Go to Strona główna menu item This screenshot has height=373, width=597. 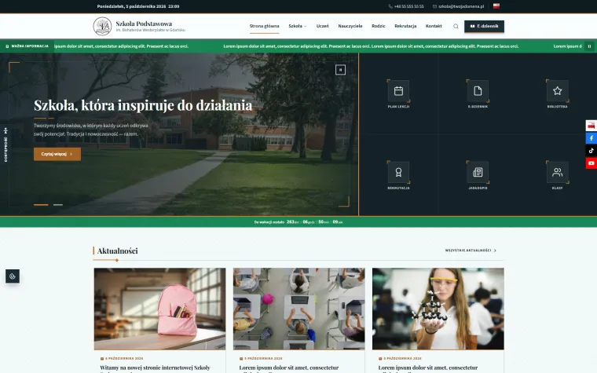click(x=264, y=26)
